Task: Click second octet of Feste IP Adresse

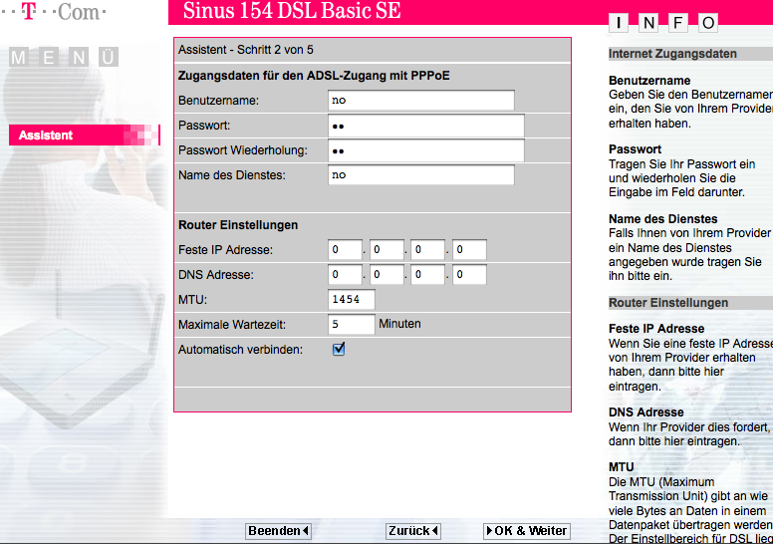Action: (x=386, y=249)
